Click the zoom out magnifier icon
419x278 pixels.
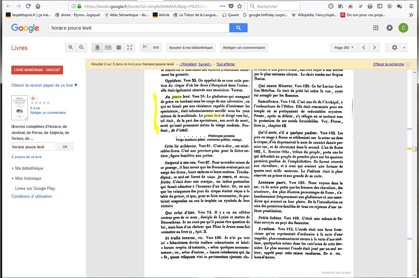point(81,48)
